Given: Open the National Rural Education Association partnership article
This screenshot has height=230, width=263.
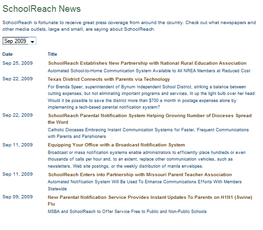Looking at the screenshot, I should point(147,63).
